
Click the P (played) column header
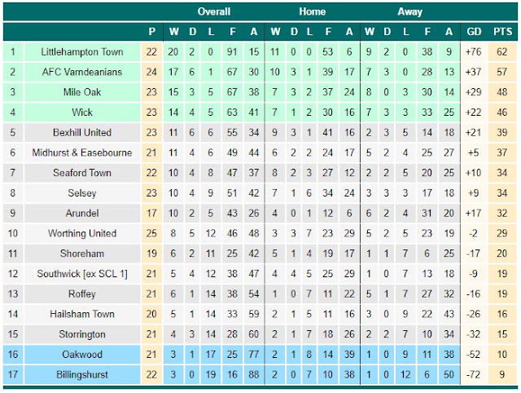point(152,32)
